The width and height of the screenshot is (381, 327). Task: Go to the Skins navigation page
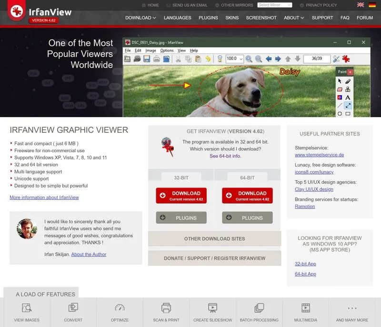click(232, 18)
